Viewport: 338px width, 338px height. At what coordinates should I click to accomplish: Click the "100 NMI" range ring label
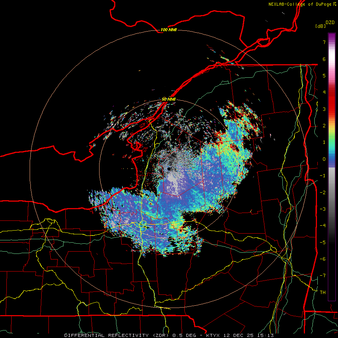(x=169, y=30)
